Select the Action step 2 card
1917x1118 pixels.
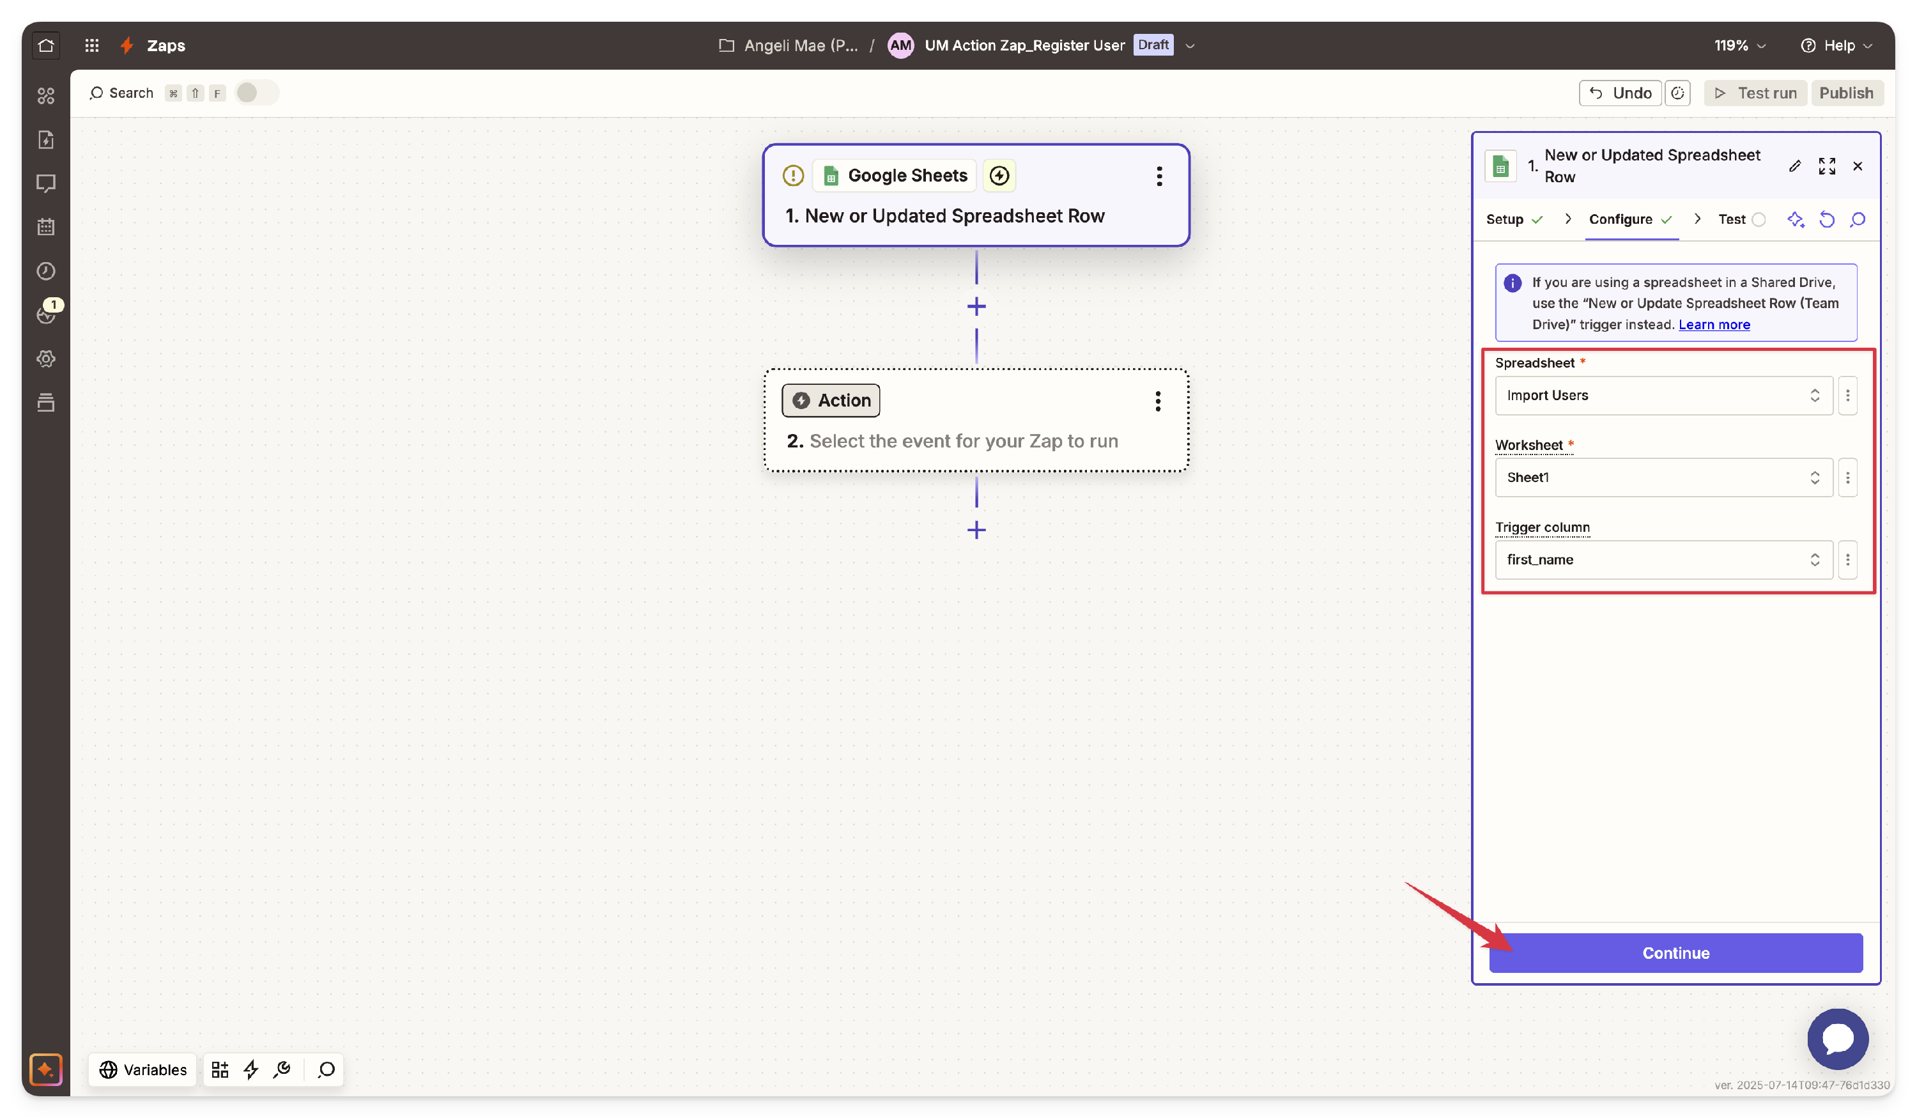(x=976, y=420)
